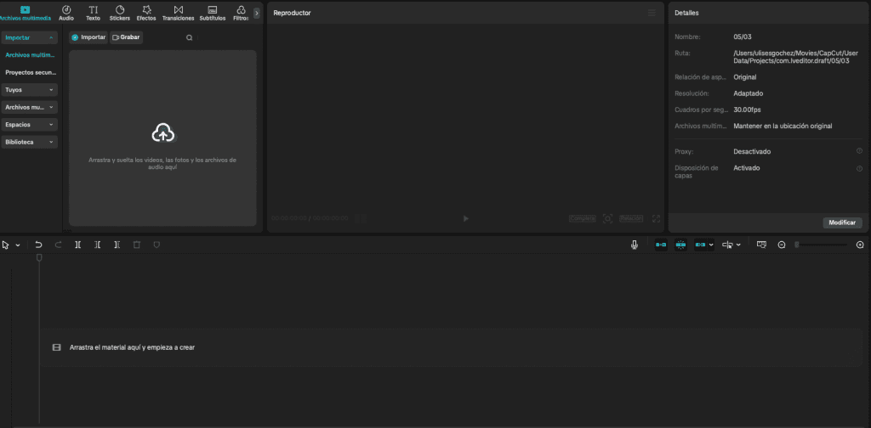Expand the Espacios section

(x=29, y=125)
